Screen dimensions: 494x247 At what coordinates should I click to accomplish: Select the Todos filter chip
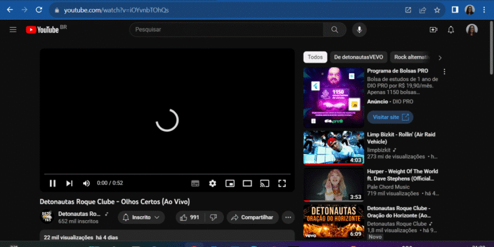click(316, 57)
